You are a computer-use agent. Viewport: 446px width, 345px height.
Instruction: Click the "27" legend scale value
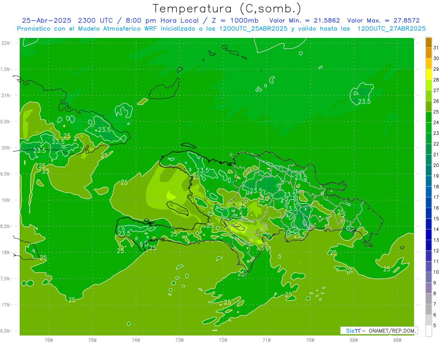[436, 90]
